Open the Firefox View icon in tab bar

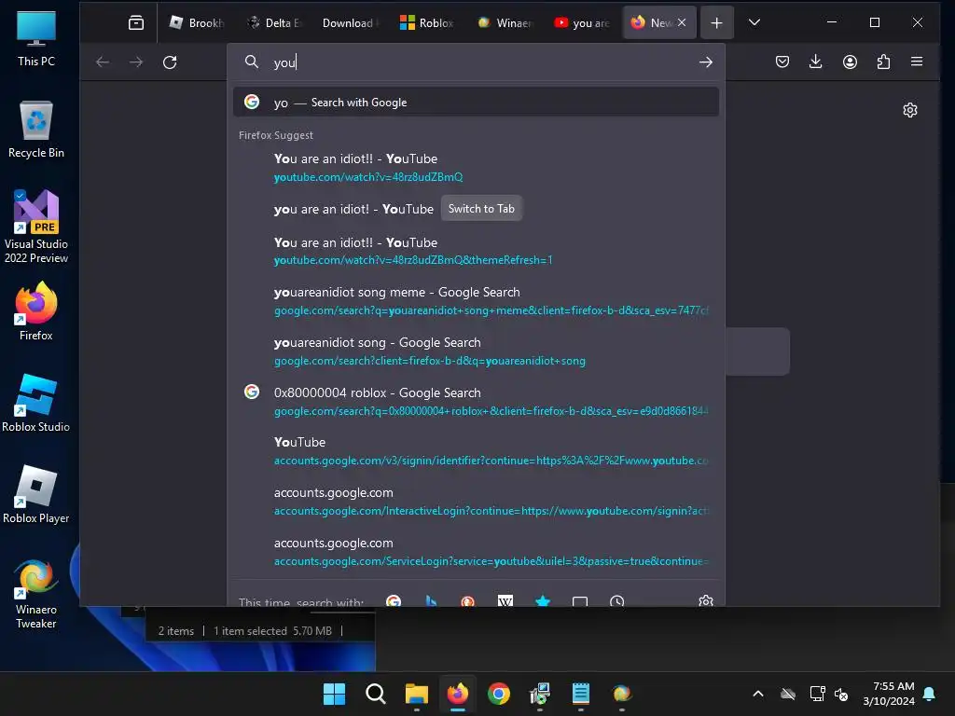pyautogui.click(x=136, y=23)
